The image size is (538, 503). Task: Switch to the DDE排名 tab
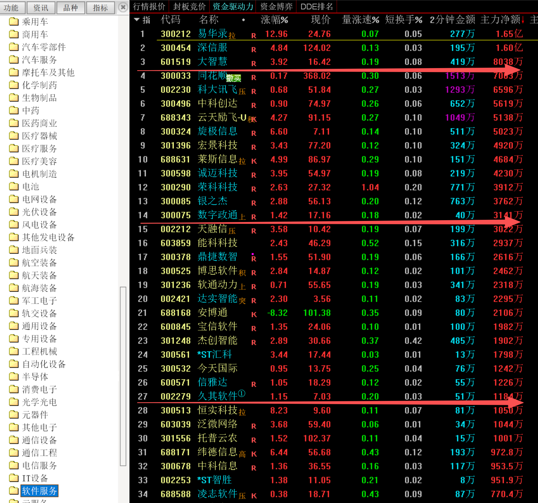coord(317,7)
